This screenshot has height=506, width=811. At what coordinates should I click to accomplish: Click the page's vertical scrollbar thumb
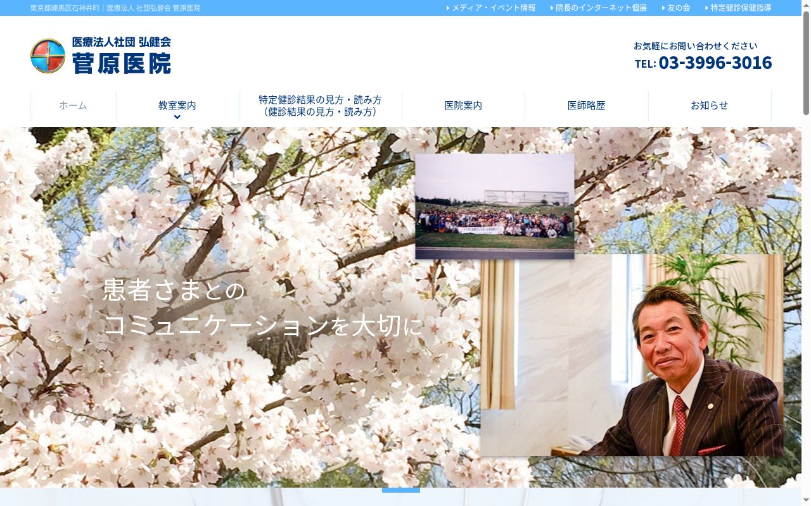806,63
